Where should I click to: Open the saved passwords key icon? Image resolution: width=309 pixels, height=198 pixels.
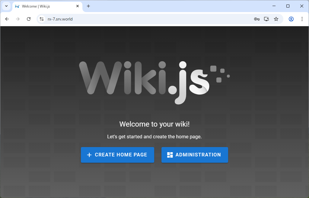click(x=257, y=19)
